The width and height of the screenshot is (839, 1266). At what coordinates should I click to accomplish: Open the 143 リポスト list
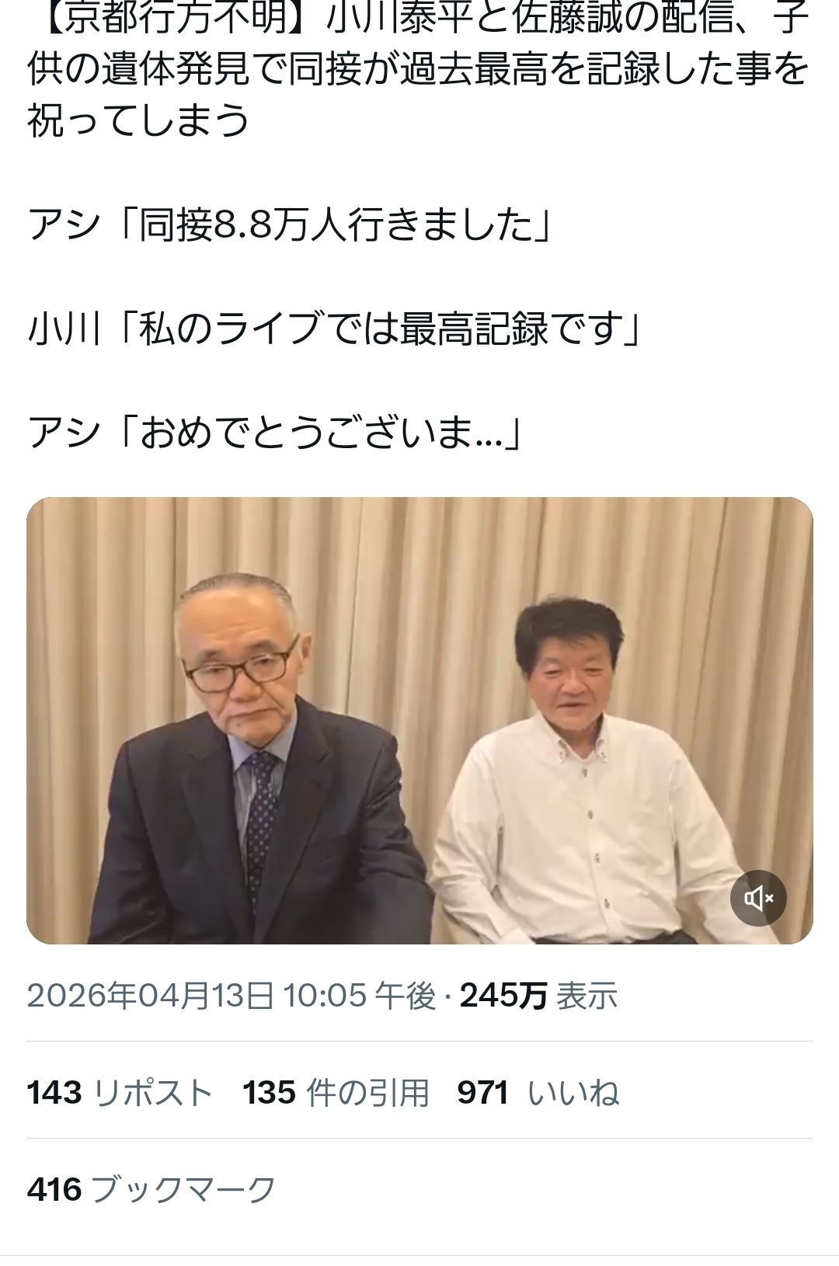[120, 1093]
